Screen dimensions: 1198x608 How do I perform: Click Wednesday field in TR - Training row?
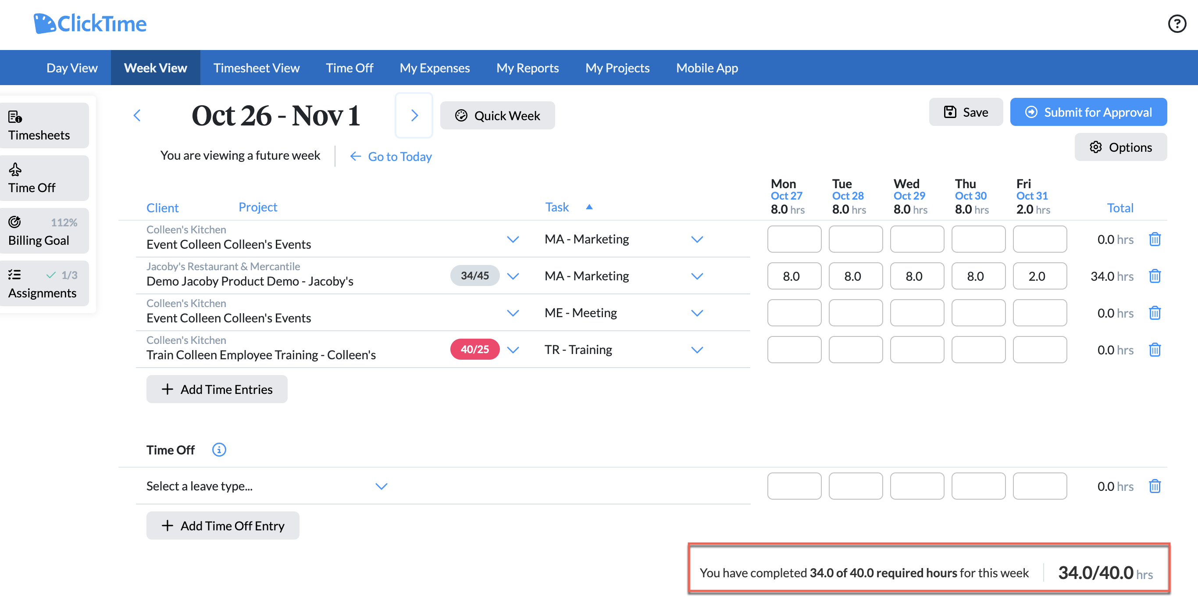(x=916, y=349)
